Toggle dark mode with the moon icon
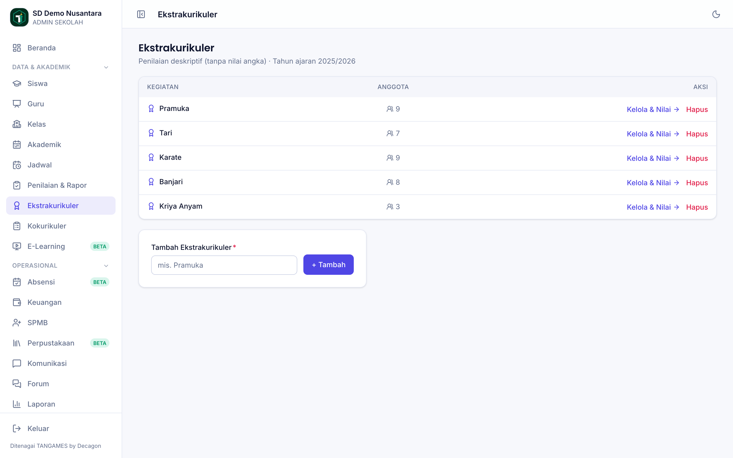 tap(716, 14)
